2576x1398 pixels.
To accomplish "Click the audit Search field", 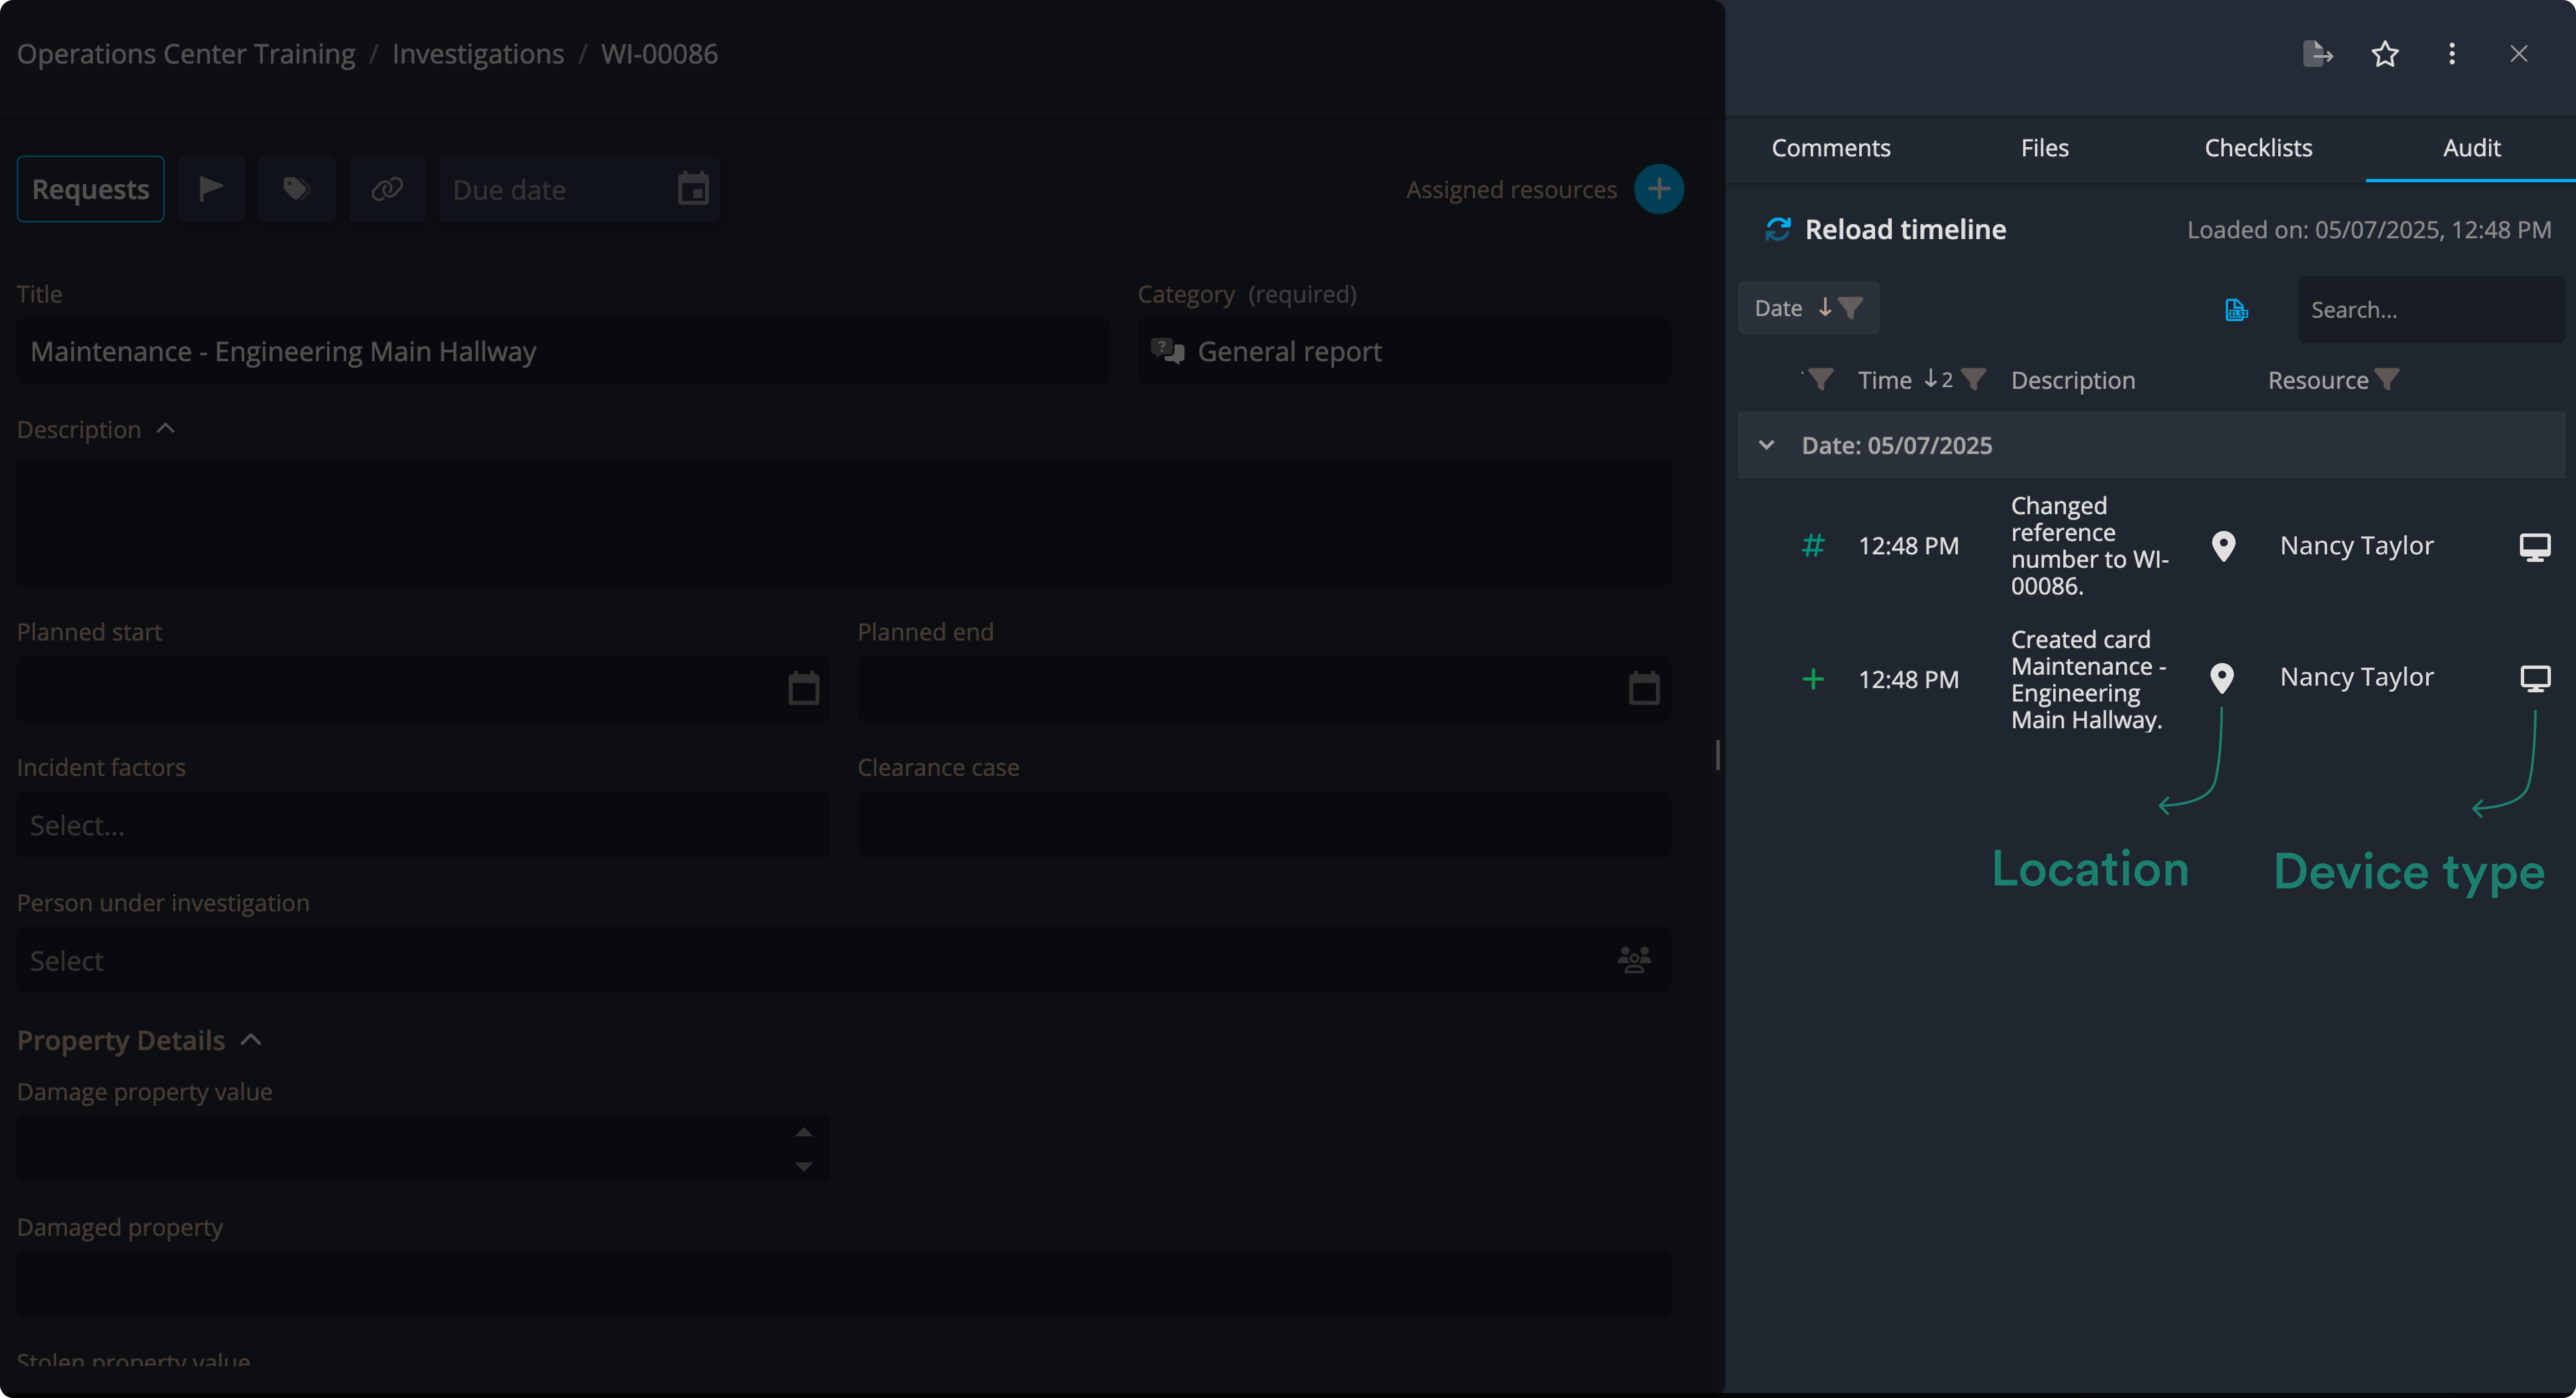I will (x=2431, y=310).
